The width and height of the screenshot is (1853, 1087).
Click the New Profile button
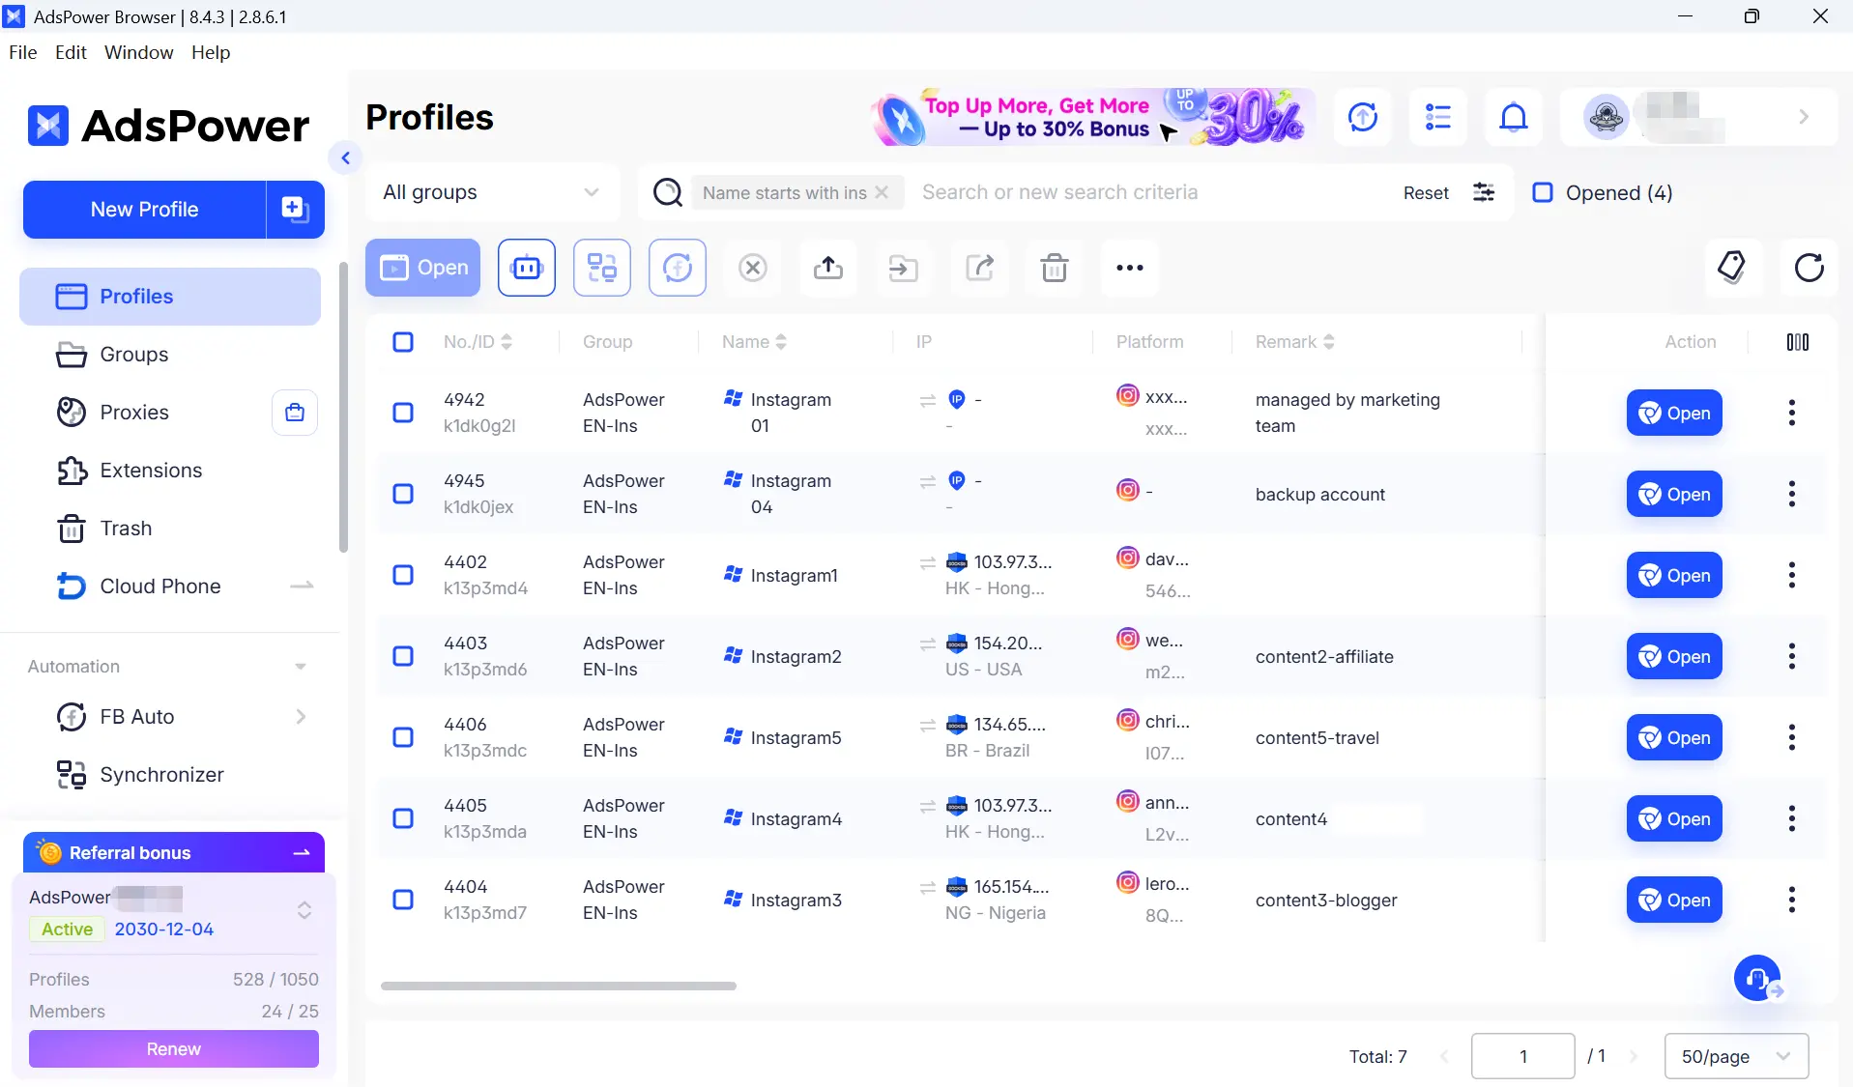point(144,209)
